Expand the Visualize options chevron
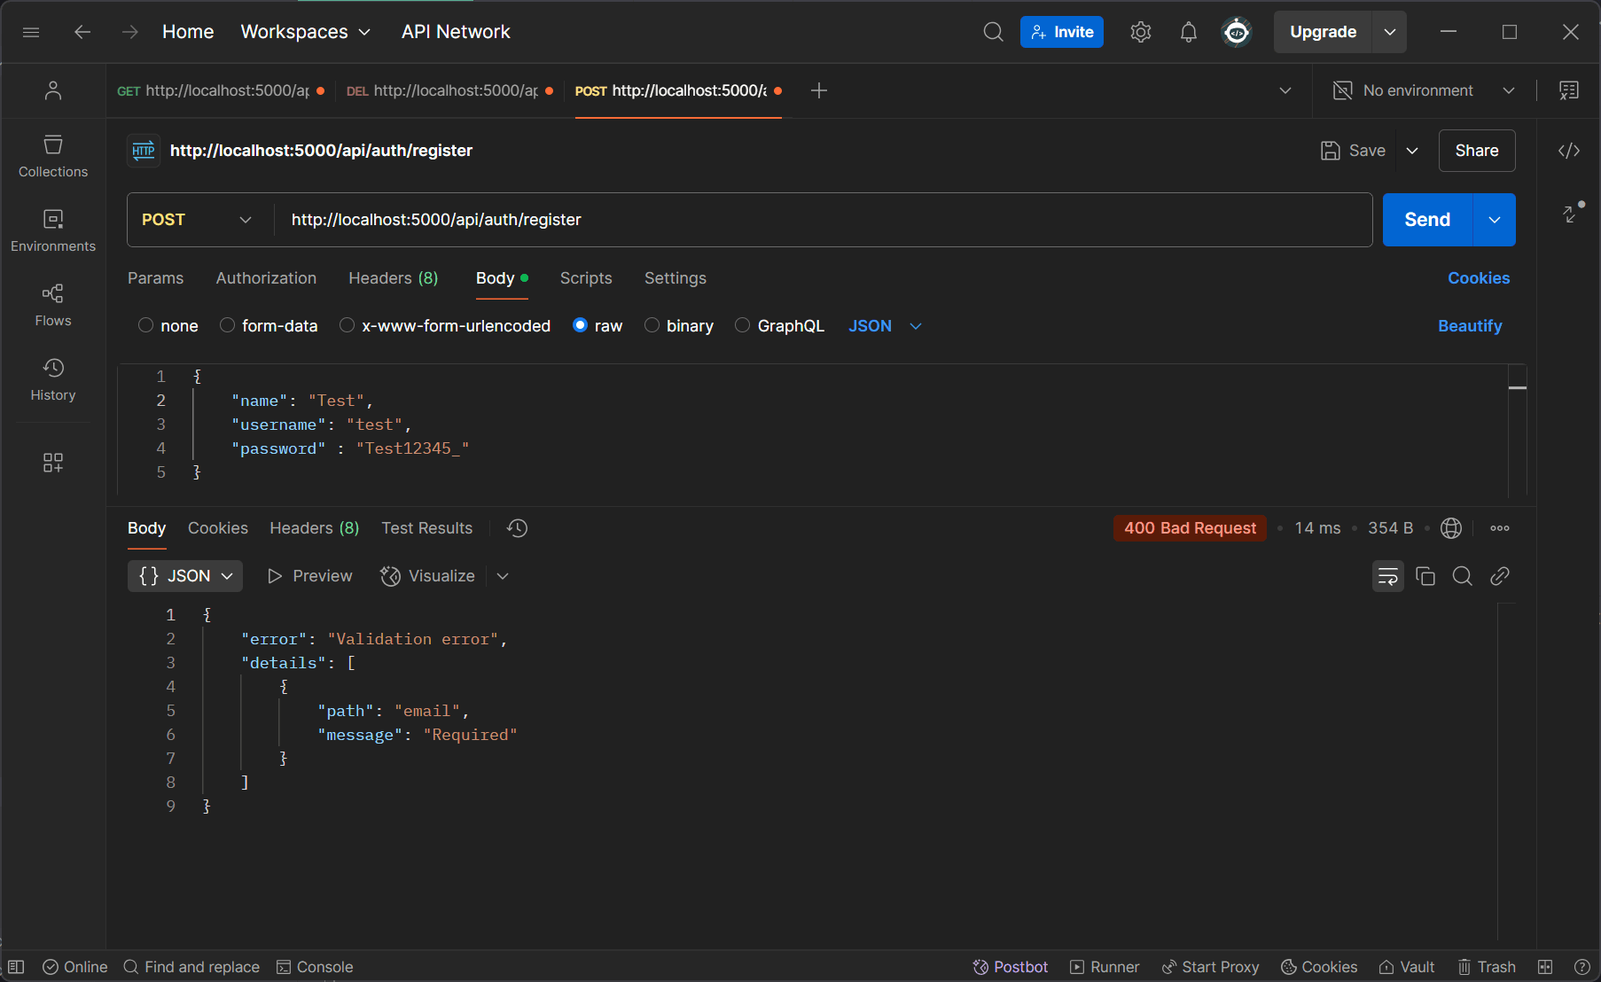The height and width of the screenshot is (982, 1601). point(503,576)
